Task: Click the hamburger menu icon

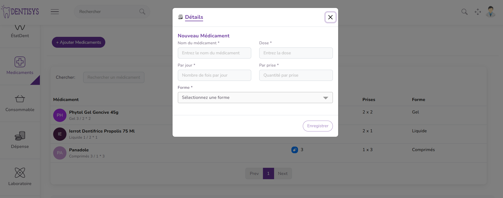Action: 55,12
